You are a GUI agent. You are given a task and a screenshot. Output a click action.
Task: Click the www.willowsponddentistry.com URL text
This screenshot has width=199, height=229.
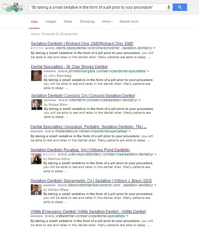(x=105, y=154)
